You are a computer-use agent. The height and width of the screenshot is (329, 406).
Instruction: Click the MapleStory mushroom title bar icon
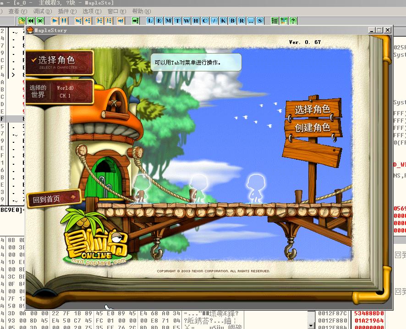click(30, 30)
